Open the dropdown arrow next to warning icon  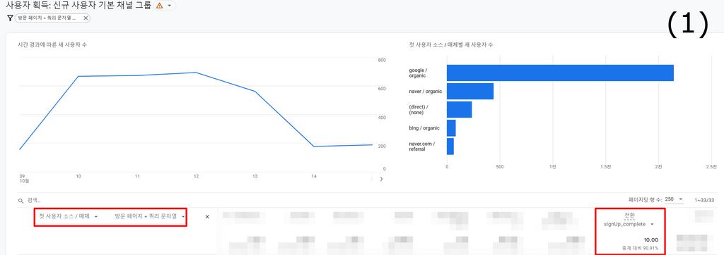point(170,6)
